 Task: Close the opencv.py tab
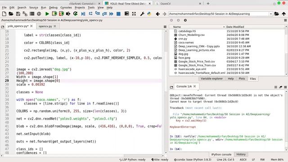click(x=55, y=26)
